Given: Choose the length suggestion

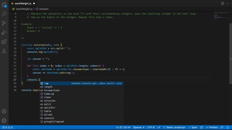Looking at the screenshot, I should [82, 87].
